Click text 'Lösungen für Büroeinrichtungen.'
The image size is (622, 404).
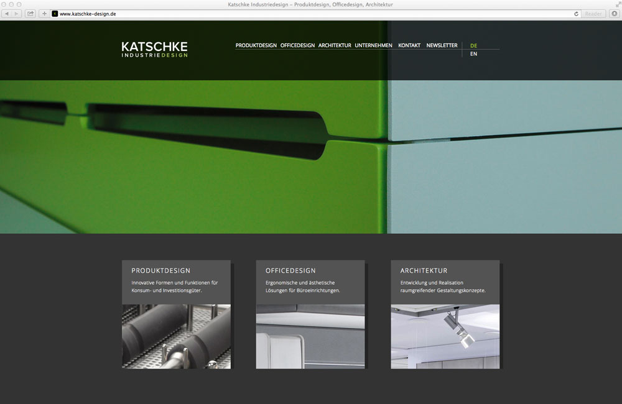click(303, 291)
